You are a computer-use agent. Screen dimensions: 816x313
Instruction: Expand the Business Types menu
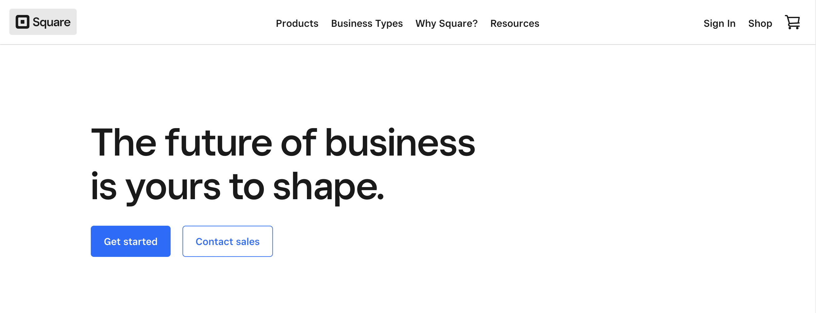coord(367,23)
